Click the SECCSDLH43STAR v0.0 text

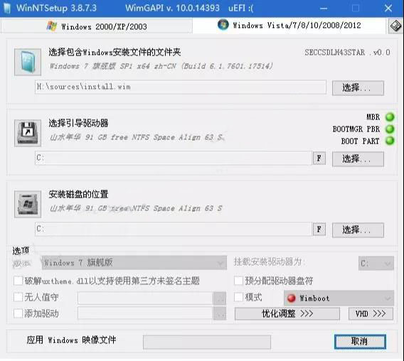pyautogui.click(x=347, y=53)
